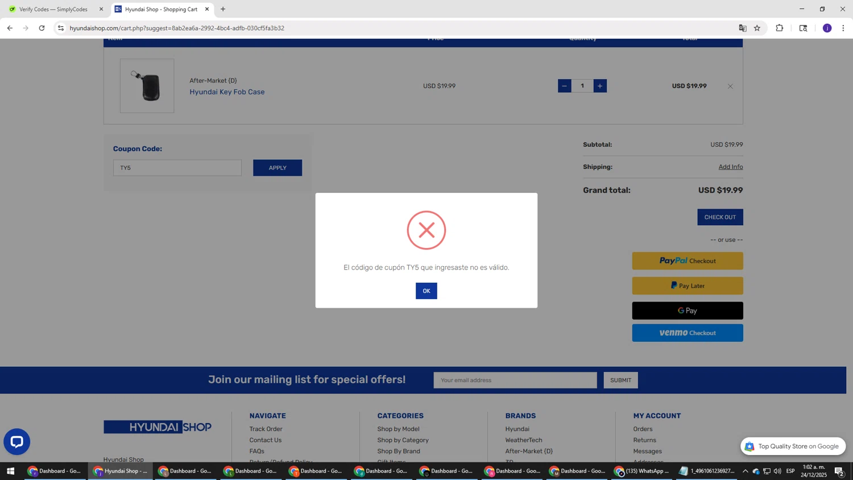Click the coupon code input field

pyautogui.click(x=177, y=168)
